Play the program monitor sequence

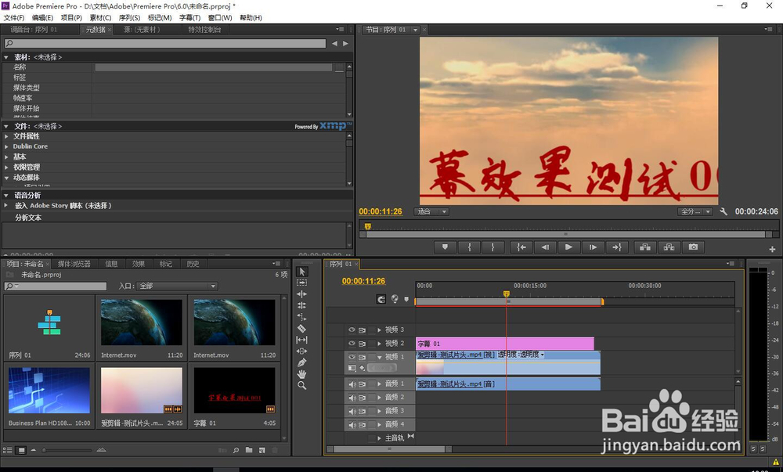[x=568, y=247]
